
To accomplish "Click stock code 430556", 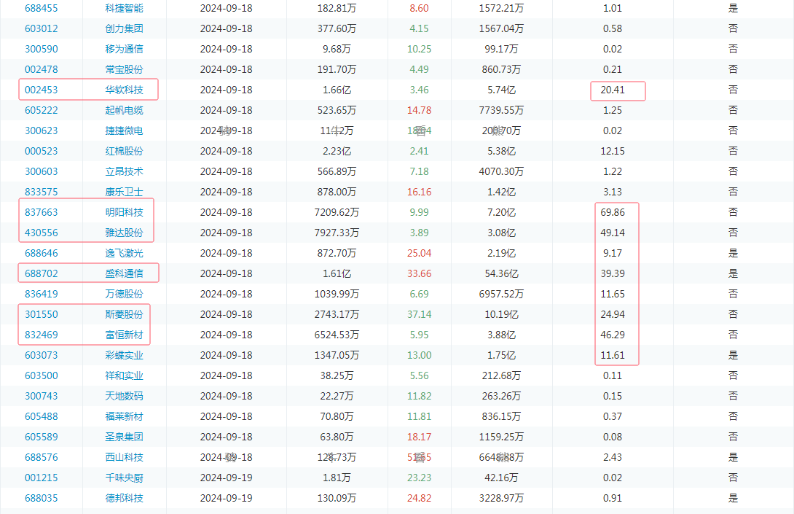I will click(x=41, y=232).
